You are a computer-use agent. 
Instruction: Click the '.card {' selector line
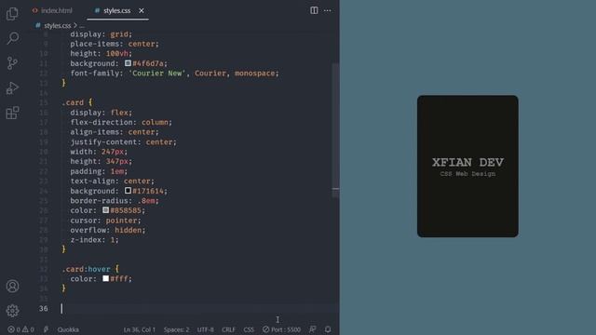pyautogui.click(x=77, y=102)
